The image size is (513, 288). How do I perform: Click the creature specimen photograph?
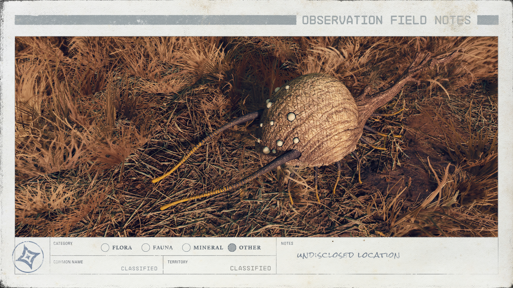[256, 137]
